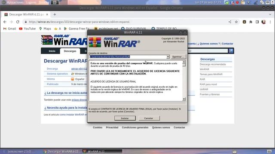The height and width of the screenshot is (154, 275).
Task: Click the Condiciones generales footer link
Action: 135,127
